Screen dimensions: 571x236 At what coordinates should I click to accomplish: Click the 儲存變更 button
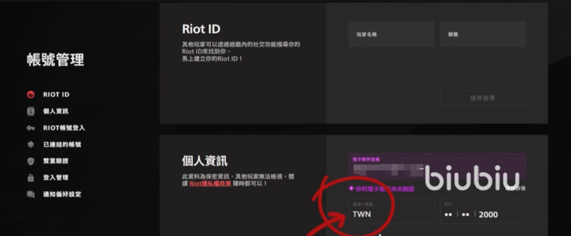coord(483,98)
